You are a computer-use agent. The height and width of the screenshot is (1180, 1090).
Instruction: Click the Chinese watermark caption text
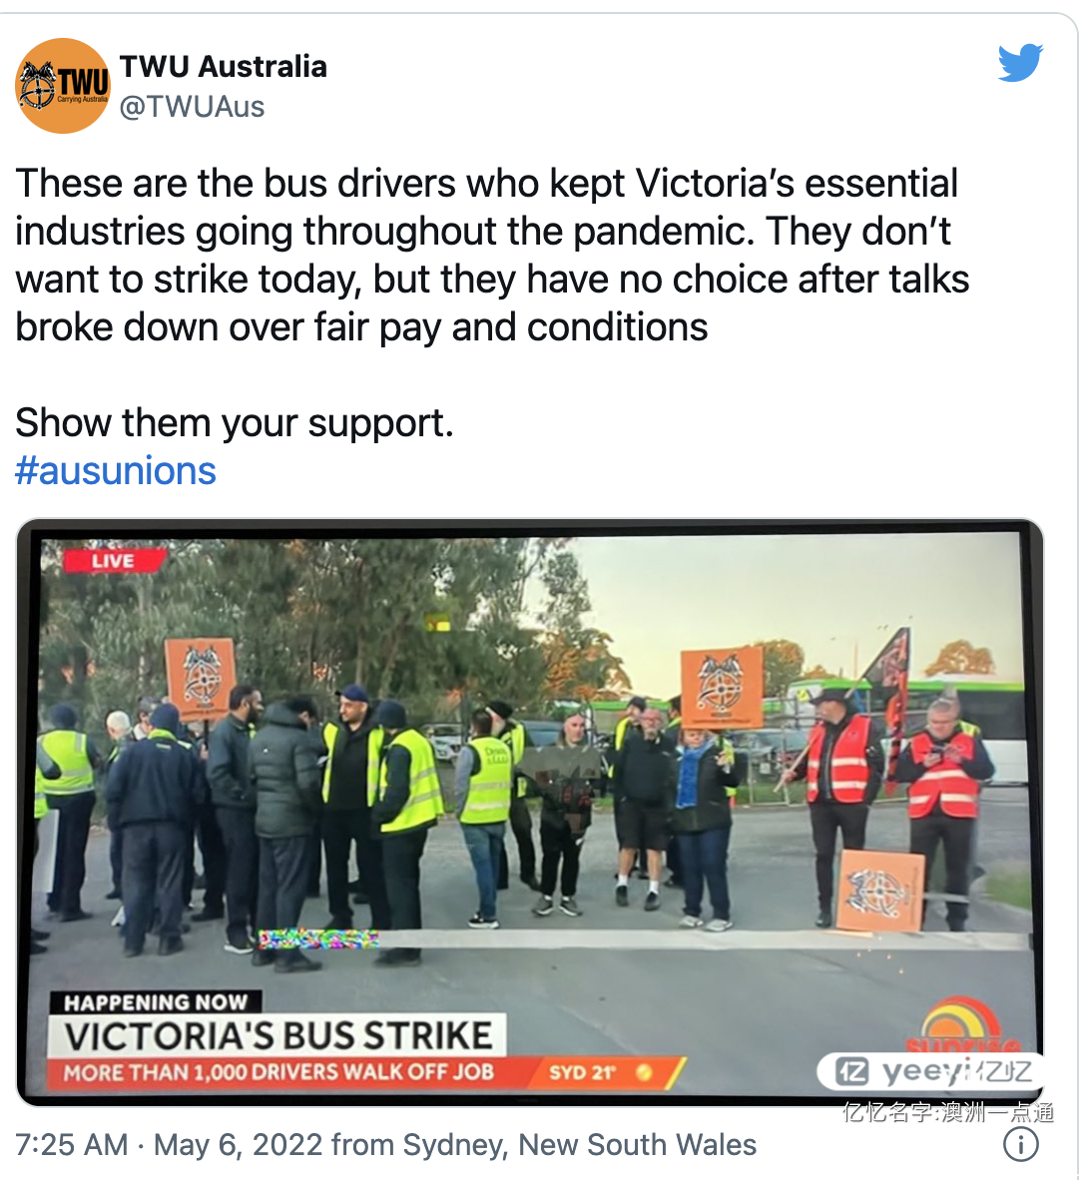tap(948, 1111)
